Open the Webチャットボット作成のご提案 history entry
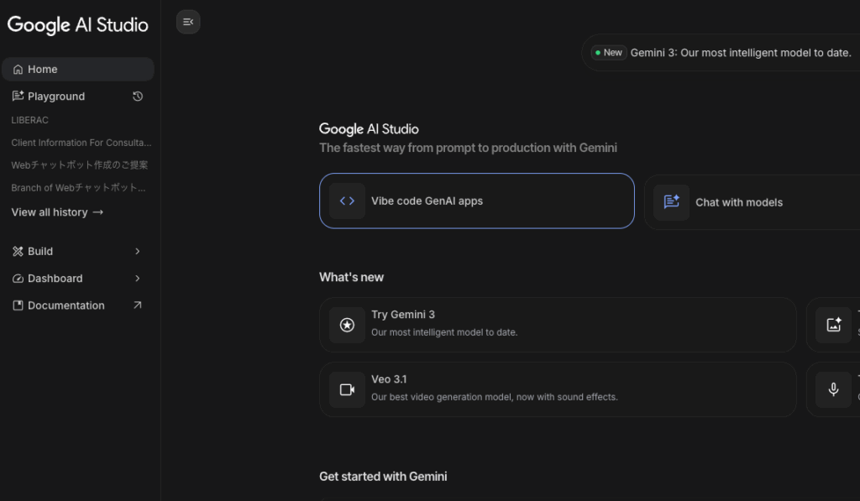 coord(80,165)
